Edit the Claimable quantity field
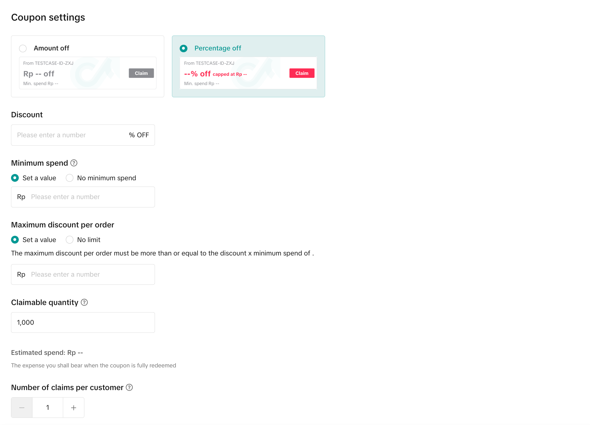The image size is (590, 425). pyautogui.click(x=83, y=323)
